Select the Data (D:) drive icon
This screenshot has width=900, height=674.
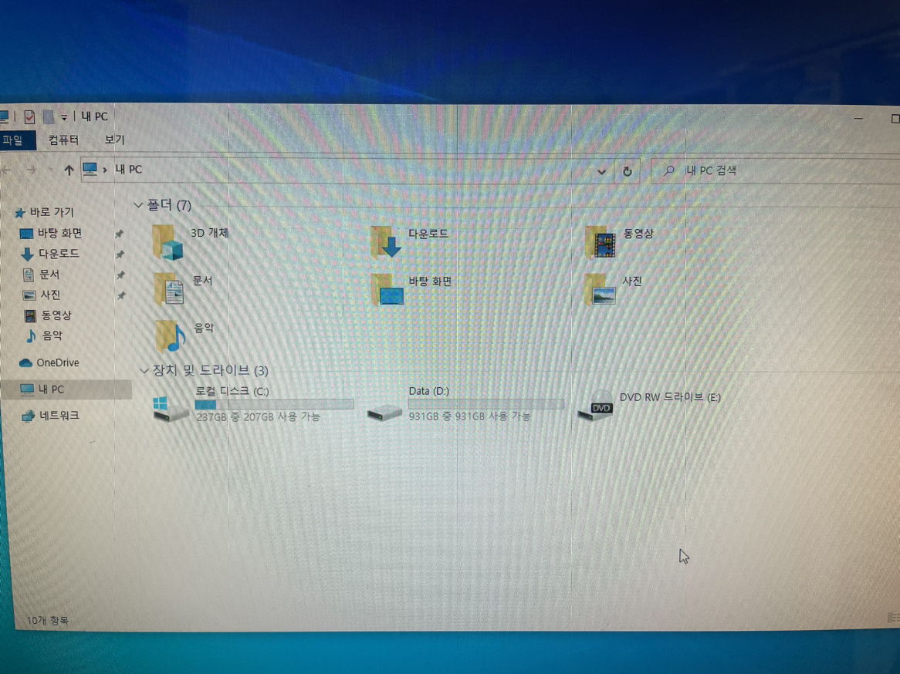(384, 412)
